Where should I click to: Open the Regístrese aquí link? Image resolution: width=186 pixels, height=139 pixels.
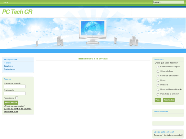(x=11, y=111)
